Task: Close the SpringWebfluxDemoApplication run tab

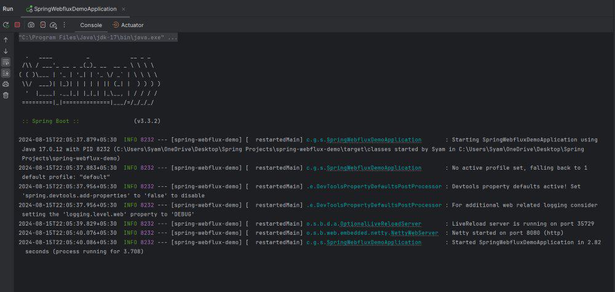Action: click(123, 9)
